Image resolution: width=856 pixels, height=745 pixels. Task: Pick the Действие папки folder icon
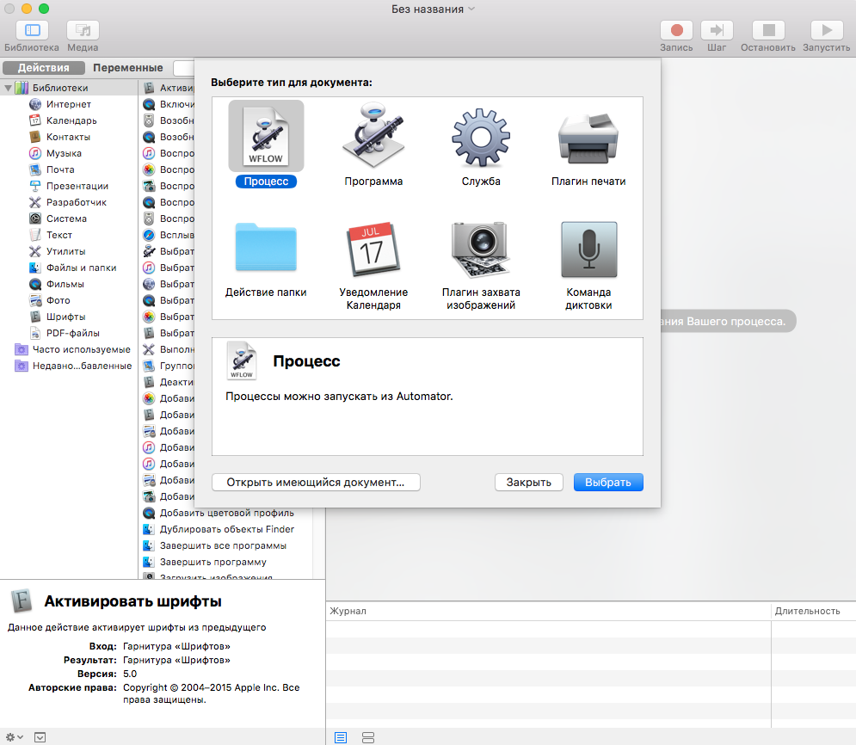tap(266, 249)
